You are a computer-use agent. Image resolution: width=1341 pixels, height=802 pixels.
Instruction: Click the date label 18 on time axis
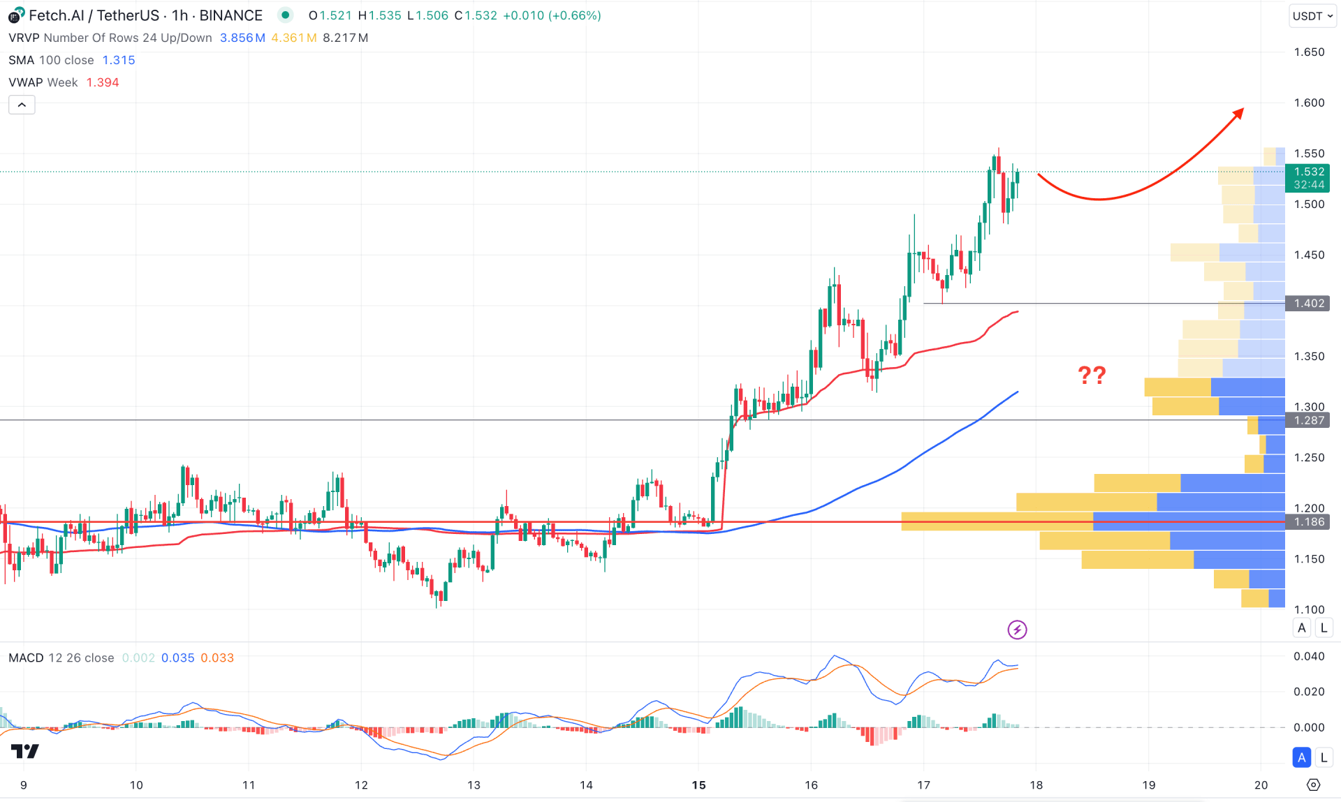[x=1036, y=785]
